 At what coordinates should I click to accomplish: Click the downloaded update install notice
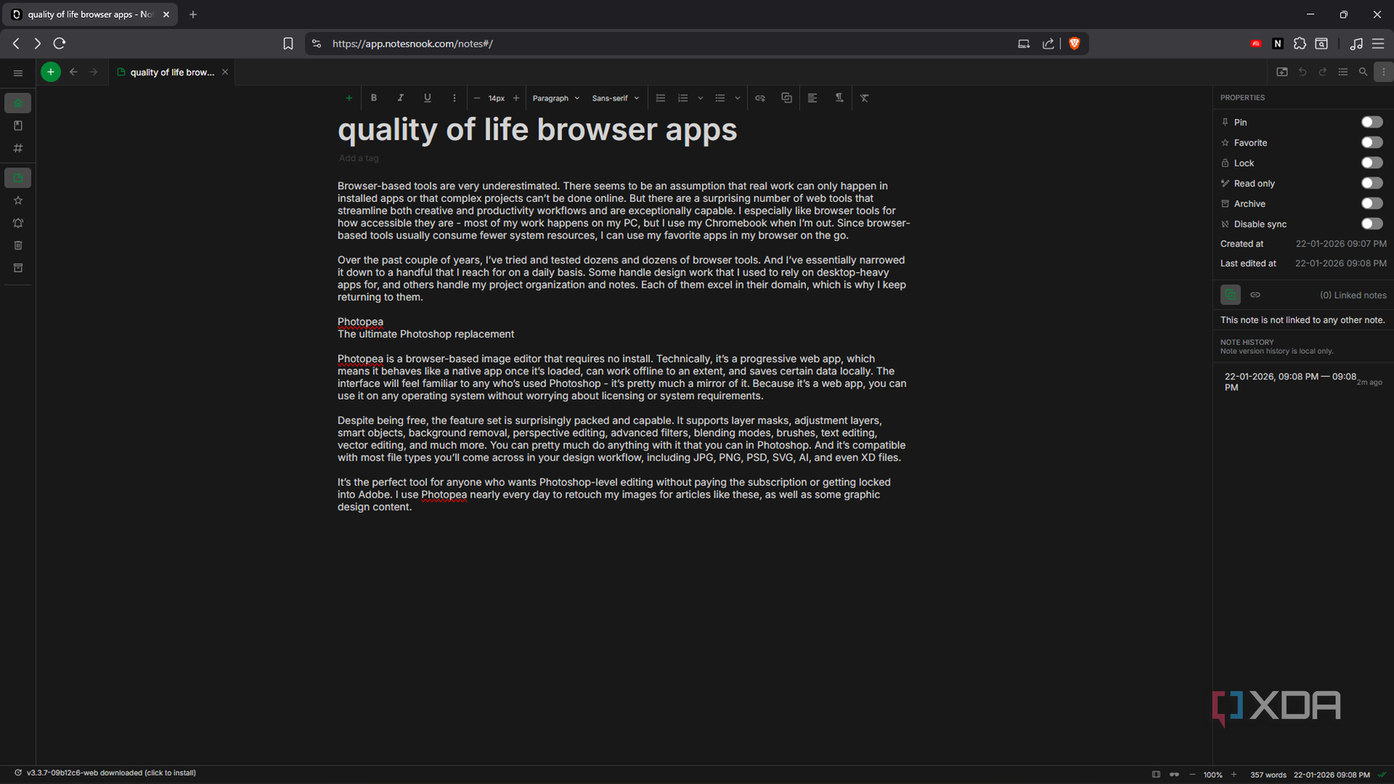click(111, 773)
